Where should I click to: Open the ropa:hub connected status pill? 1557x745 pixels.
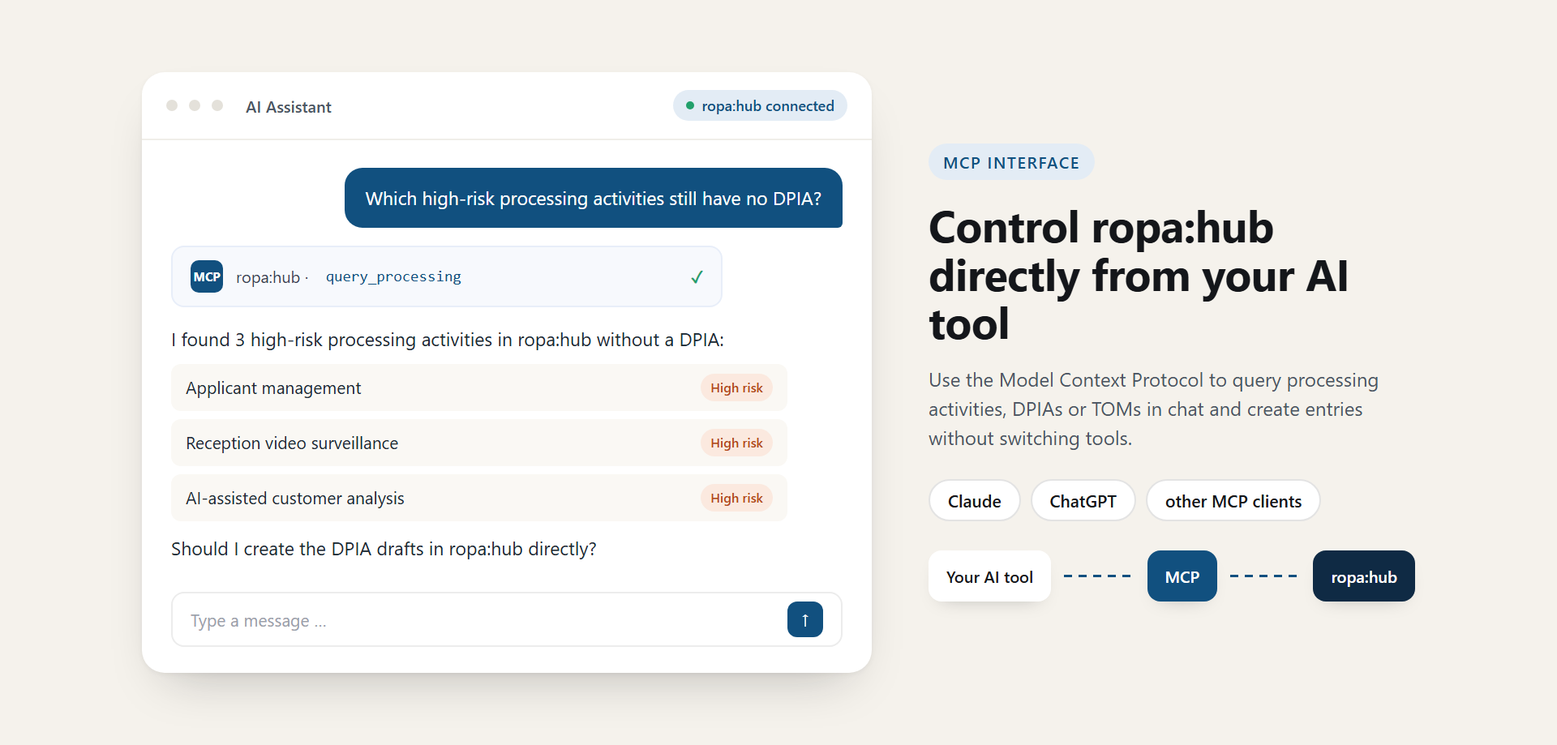[760, 105]
